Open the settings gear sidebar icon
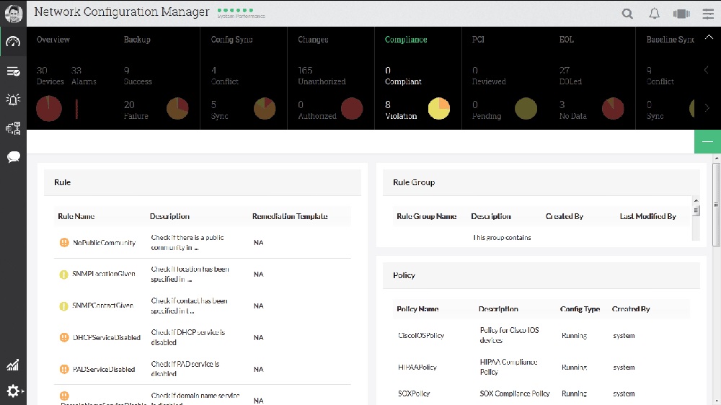The height and width of the screenshot is (405, 721). (13, 391)
